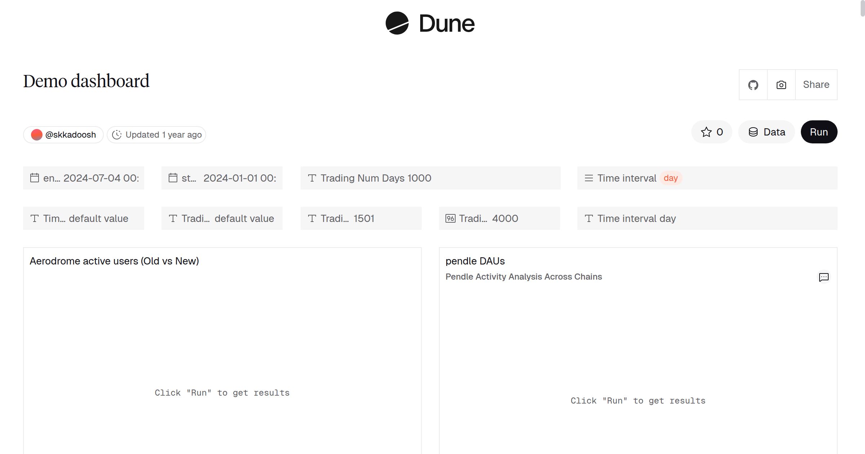Image resolution: width=865 pixels, height=454 pixels.
Task: Click the Trading 1501 parameter field
Action: [361, 218]
